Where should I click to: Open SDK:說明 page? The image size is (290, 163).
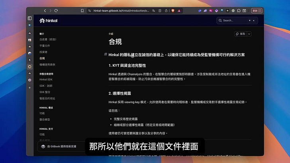coord(46,85)
